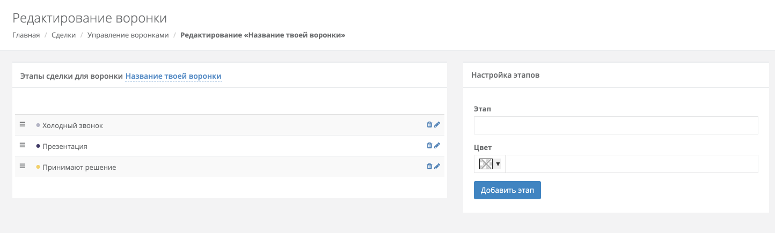The height and width of the screenshot is (233, 775).
Task: Click the empty color swatch preview
Action: (486, 164)
